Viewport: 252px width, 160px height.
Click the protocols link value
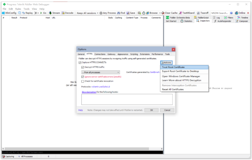[x=100, y=87]
